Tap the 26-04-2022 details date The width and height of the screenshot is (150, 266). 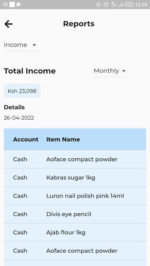pos(19,118)
